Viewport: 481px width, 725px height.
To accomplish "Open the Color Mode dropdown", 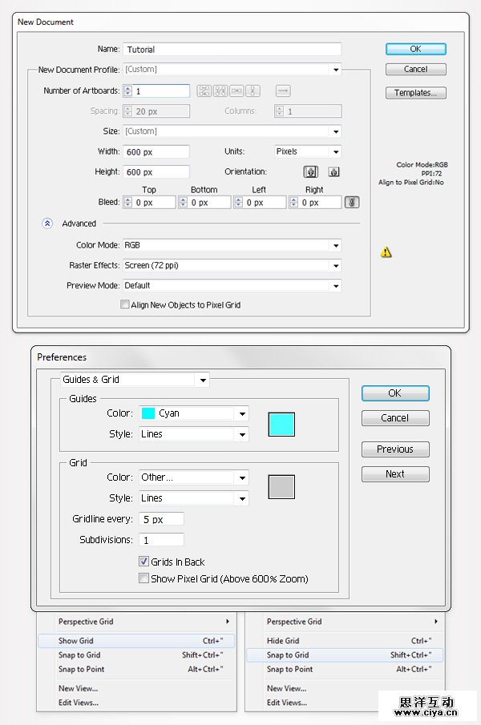I will 232,245.
